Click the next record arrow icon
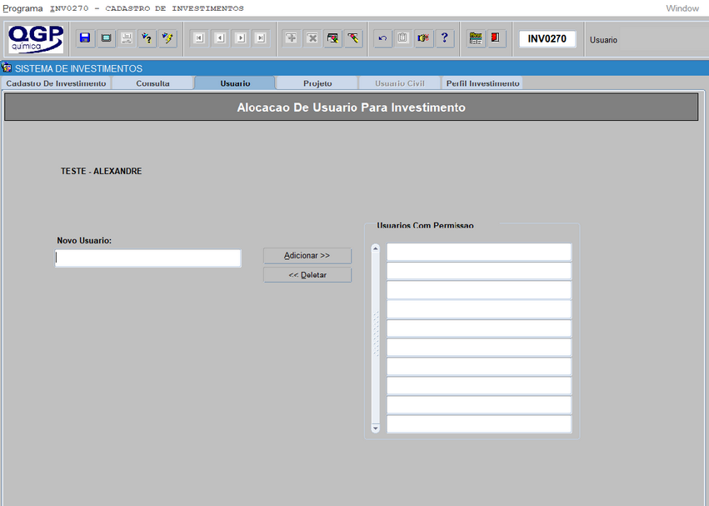The width and height of the screenshot is (709, 506). pyautogui.click(x=240, y=38)
